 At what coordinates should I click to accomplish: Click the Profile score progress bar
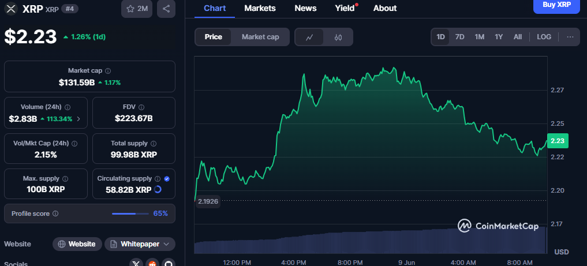pyautogui.click(x=130, y=213)
